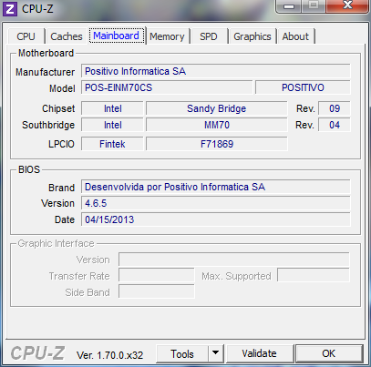Click the Side Band field
Image resolution: width=371 pixels, height=367 pixels.
(x=157, y=292)
